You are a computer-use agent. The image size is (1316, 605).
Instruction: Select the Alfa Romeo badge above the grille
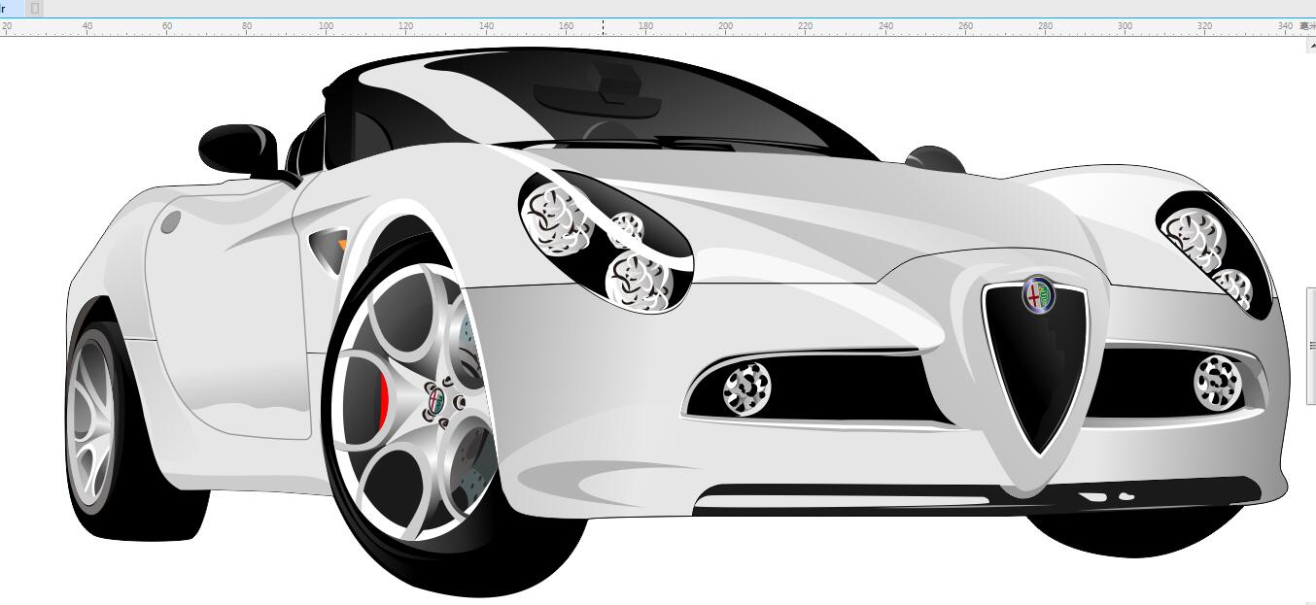(1038, 294)
